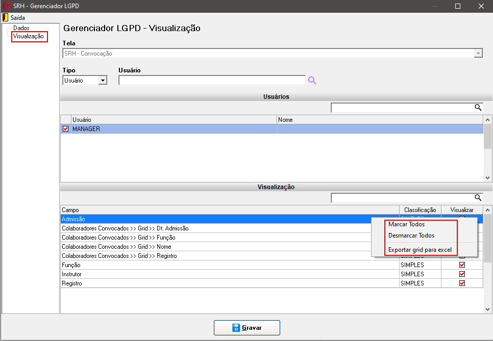Screen dimensions: 493x341
Task: Select the MANAGER user row
Action: pos(272,129)
